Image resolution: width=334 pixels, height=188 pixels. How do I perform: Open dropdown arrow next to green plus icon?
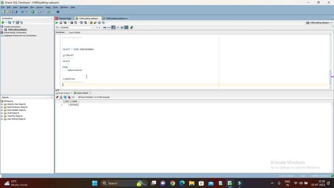point(6,22)
